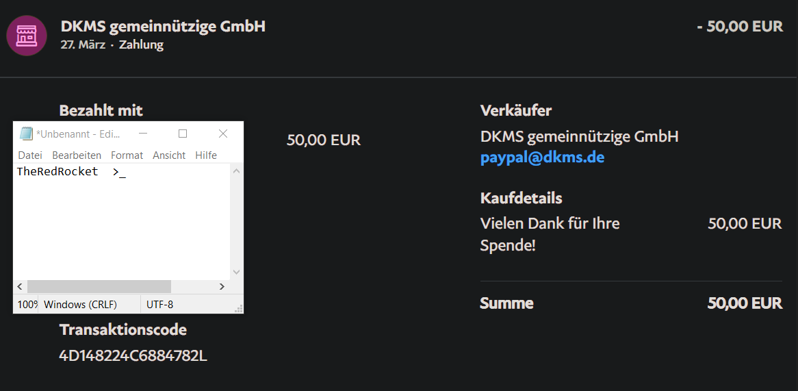The image size is (798, 391).
Task: Click the horizontal scrollbar thumb in Notepad
Action: pyautogui.click(x=99, y=286)
